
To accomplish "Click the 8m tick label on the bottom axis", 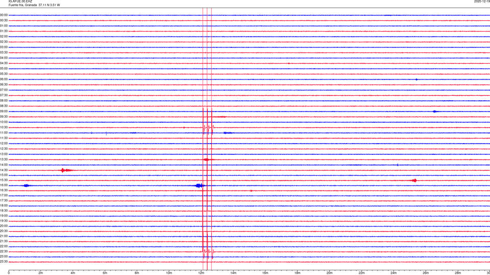I will point(137,273).
